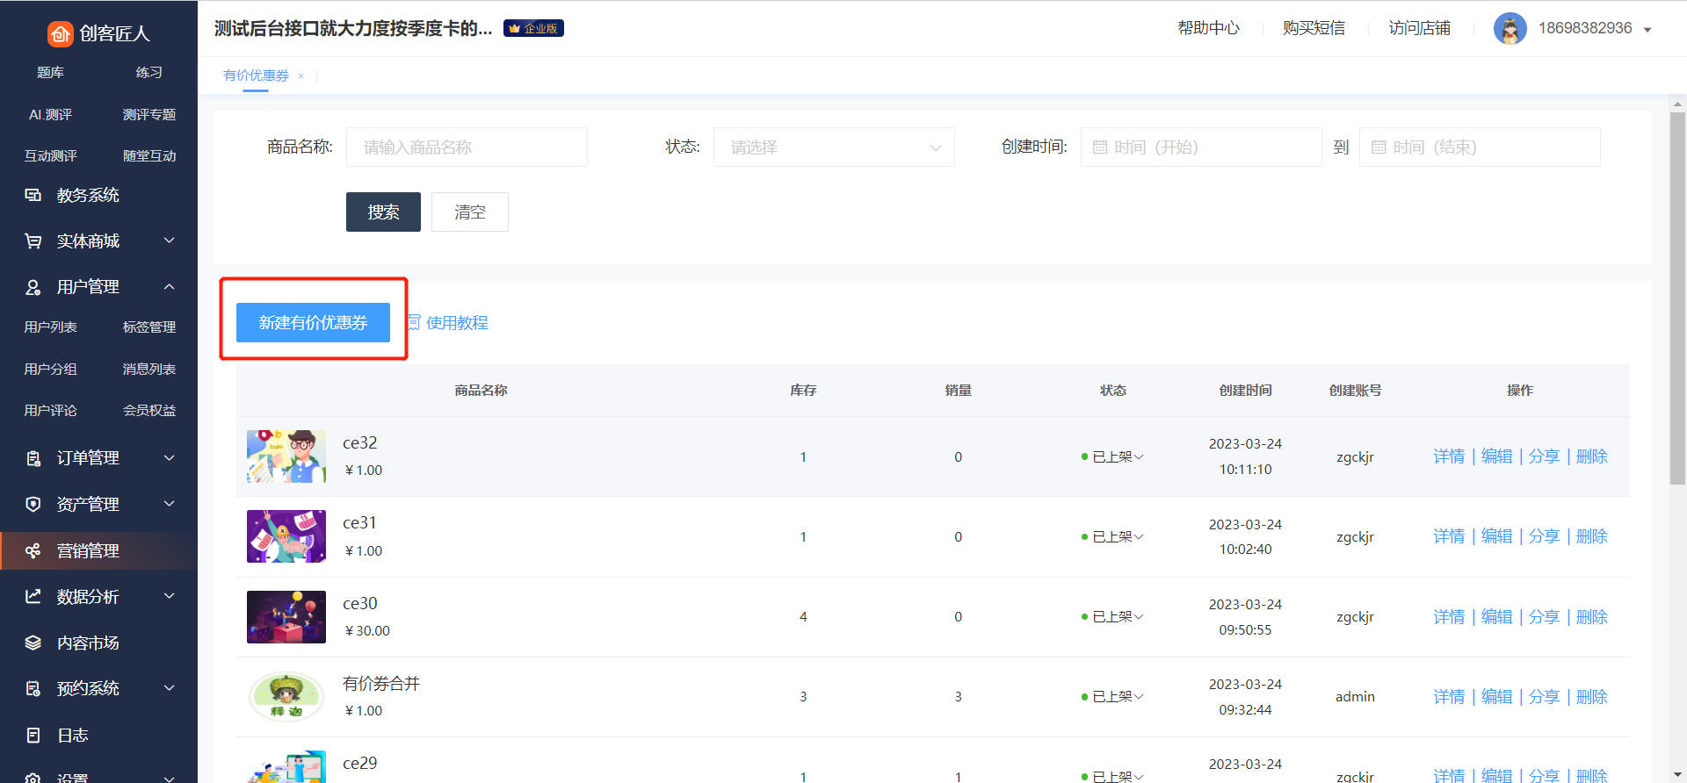Screen dimensions: 1687x783
Task: Click the ce31 product thumbnail
Action: (286, 536)
